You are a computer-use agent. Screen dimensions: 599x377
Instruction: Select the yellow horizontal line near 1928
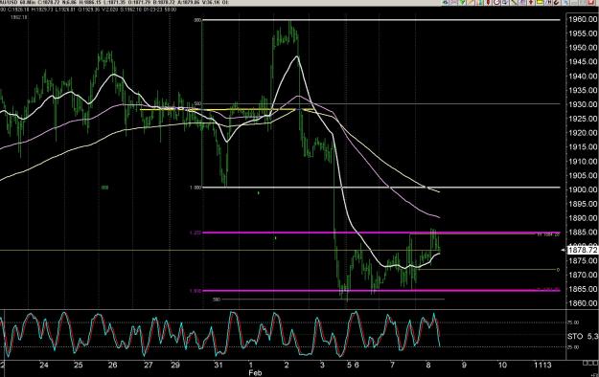click(x=227, y=109)
